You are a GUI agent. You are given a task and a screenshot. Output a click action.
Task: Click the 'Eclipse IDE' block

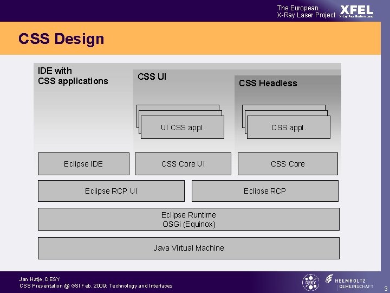tap(83, 164)
